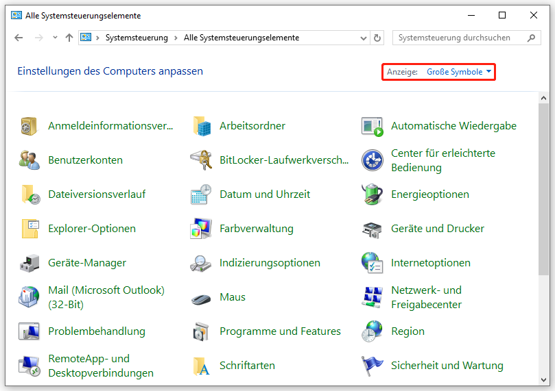Open the Region link
The width and height of the screenshot is (555, 391).
click(408, 331)
